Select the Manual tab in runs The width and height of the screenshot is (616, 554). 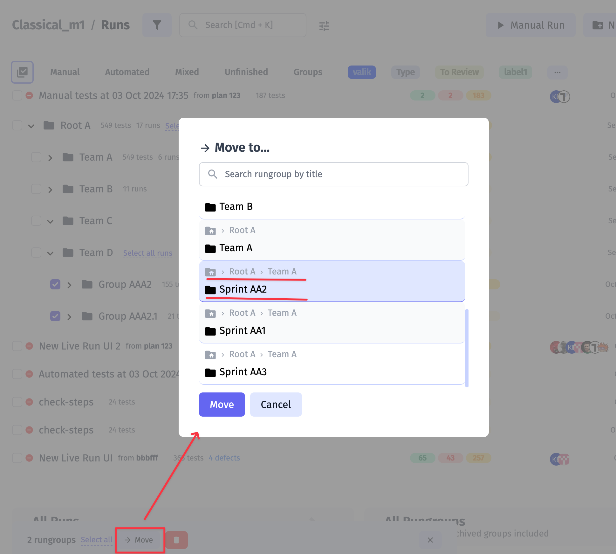[65, 72]
